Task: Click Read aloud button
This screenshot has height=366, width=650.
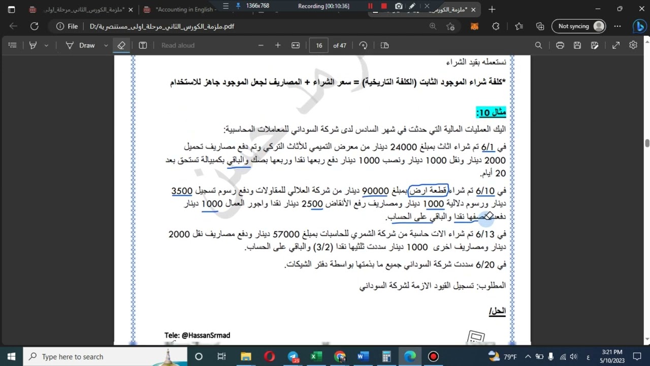Action: click(x=178, y=45)
